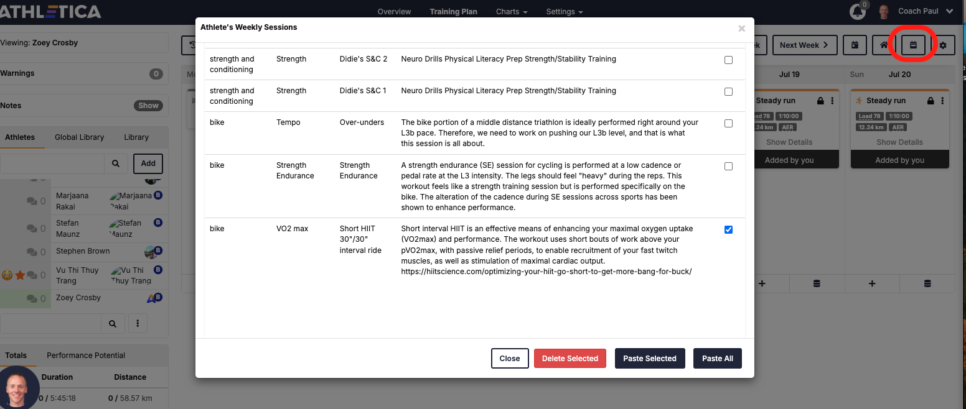The image size is (966, 409).
Task: Add a session with plus under Jul 20
Action: (872, 283)
